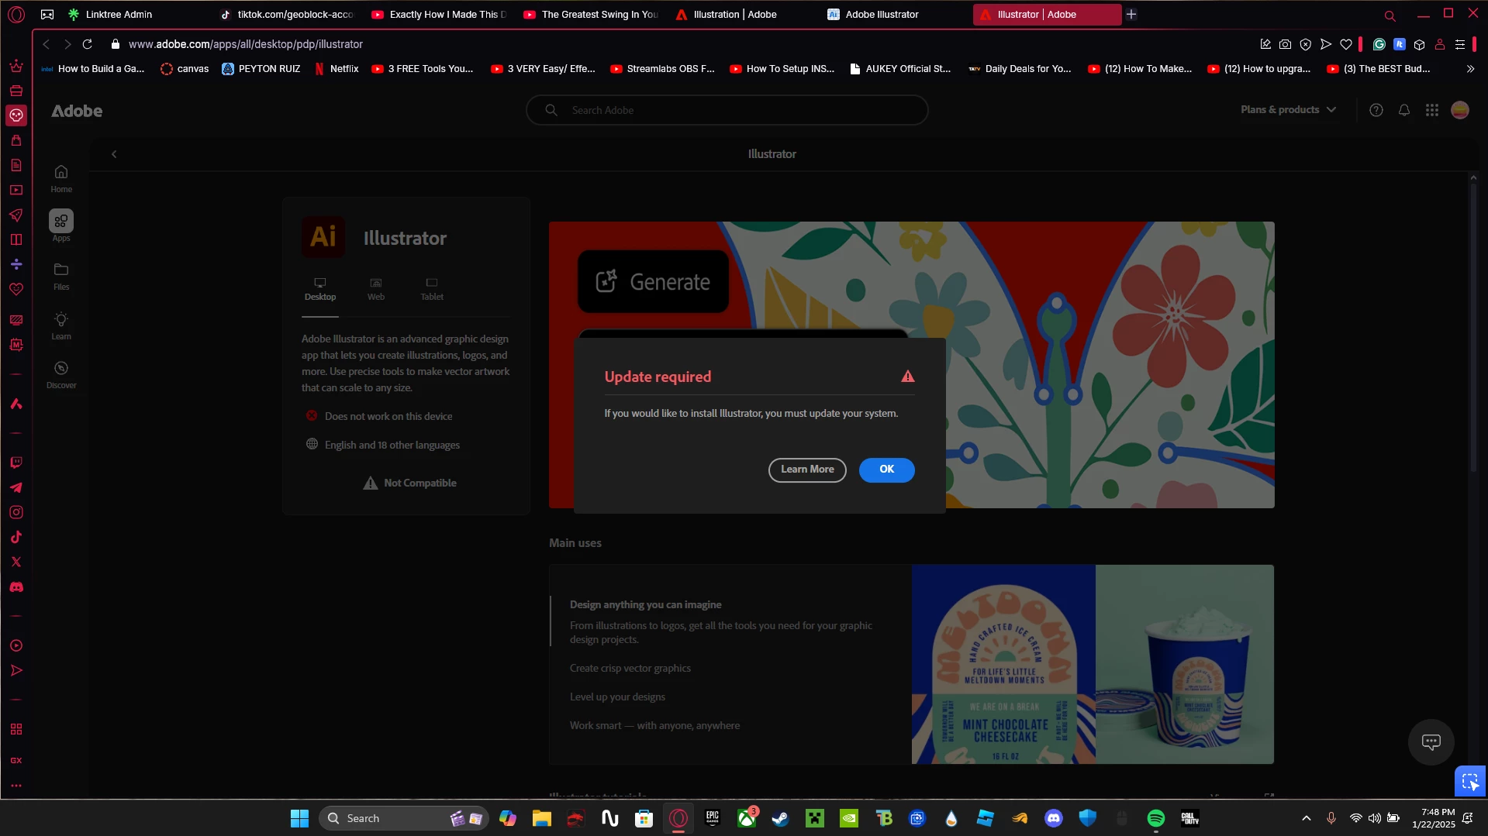Click the browser back arrow
1488x836 pixels.
[x=46, y=44]
